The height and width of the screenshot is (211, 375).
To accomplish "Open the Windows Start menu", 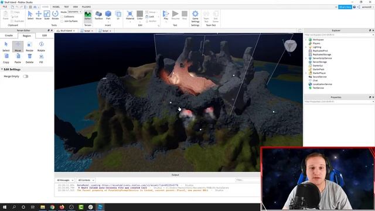I will click(4, 207).
